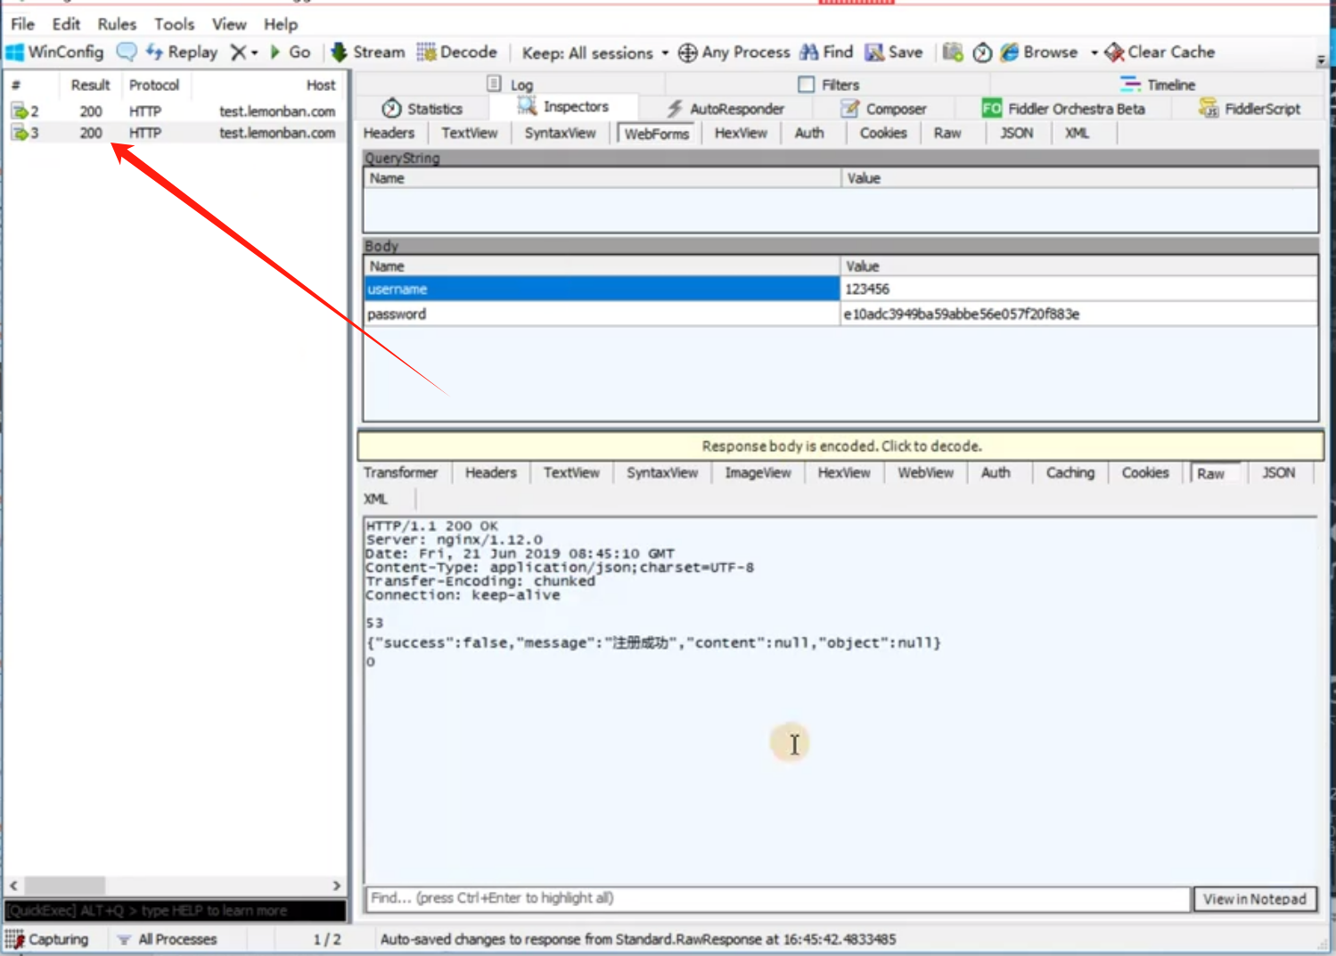Select request HexView inspector tab
This screenshot has width=1336, height=956.
(x=741, y=133)
